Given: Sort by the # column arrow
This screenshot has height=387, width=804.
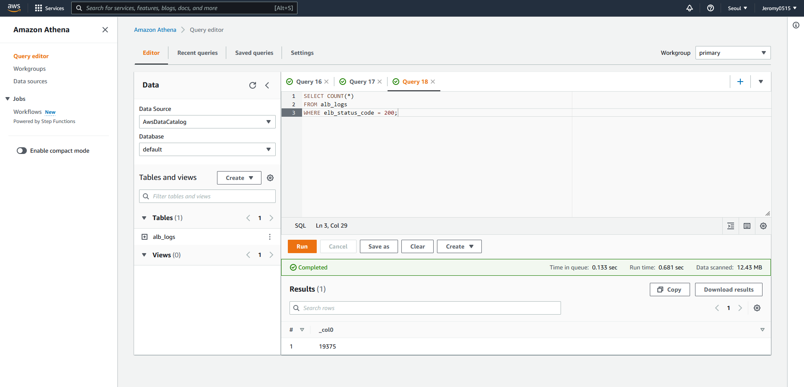Looking at the screenshot, I should click(x=302, y=330).
